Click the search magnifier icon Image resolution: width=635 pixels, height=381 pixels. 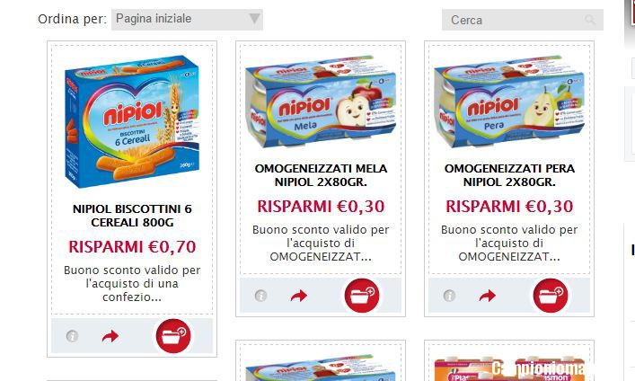click(x=590, y=20)
